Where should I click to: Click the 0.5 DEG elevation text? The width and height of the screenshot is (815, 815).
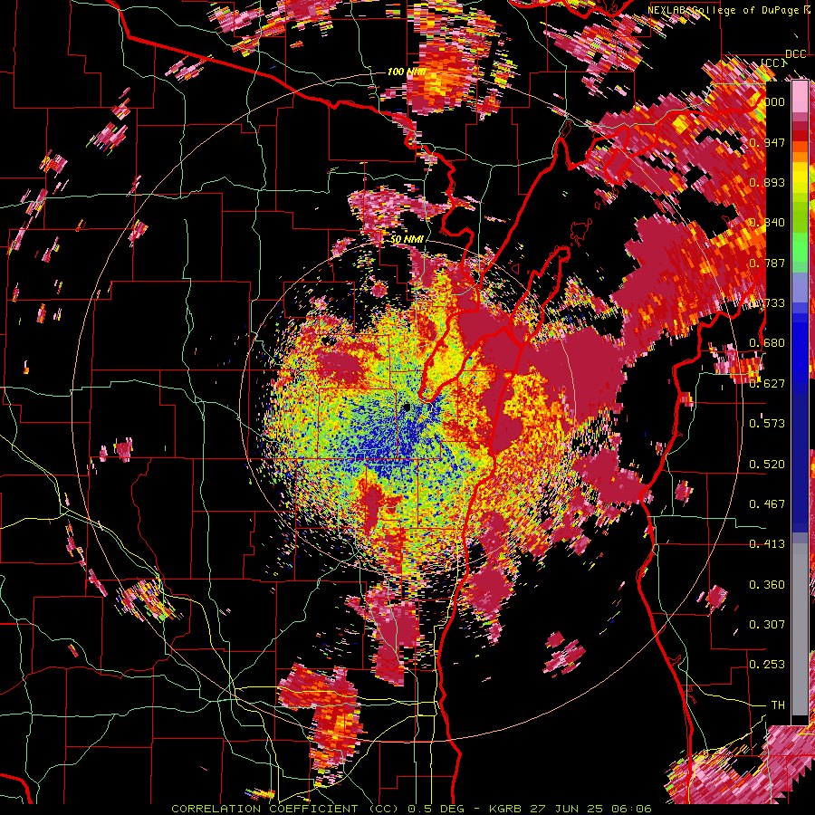pyautogui.click(x=437, y=809)
